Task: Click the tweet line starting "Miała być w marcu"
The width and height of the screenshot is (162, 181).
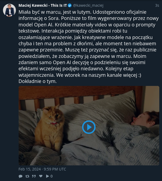Action: 82,12
